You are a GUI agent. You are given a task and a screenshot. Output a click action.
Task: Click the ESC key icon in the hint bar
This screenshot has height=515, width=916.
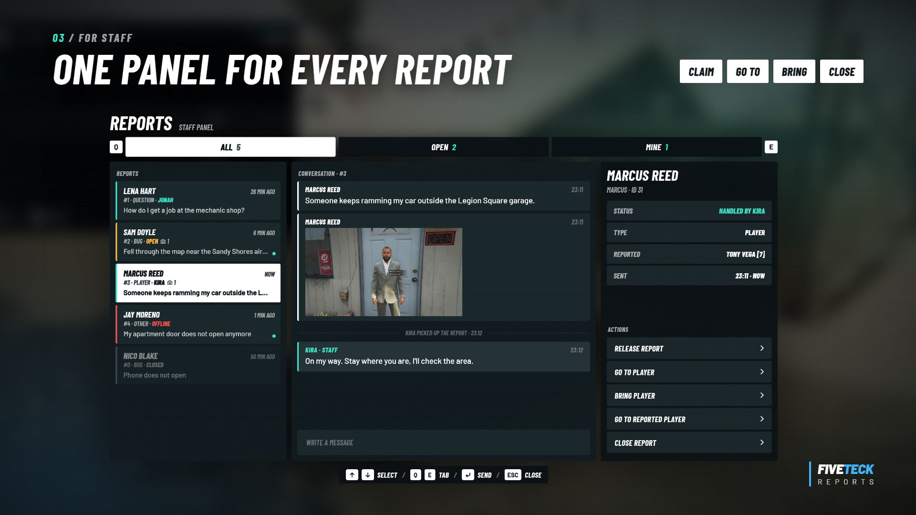coord(513,475)
